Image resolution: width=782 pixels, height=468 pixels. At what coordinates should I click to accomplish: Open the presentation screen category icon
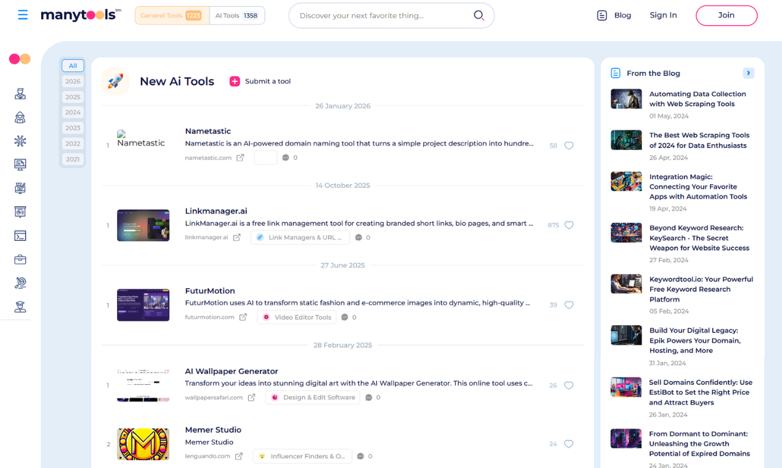pos(20,211)
